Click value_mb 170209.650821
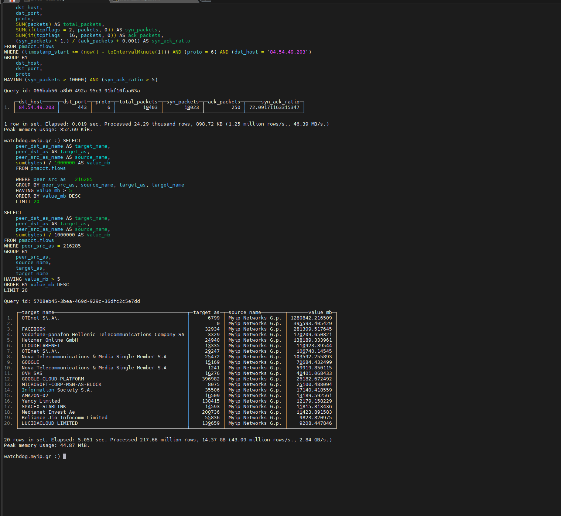This screenshot has width=561, height=516. 313,335
